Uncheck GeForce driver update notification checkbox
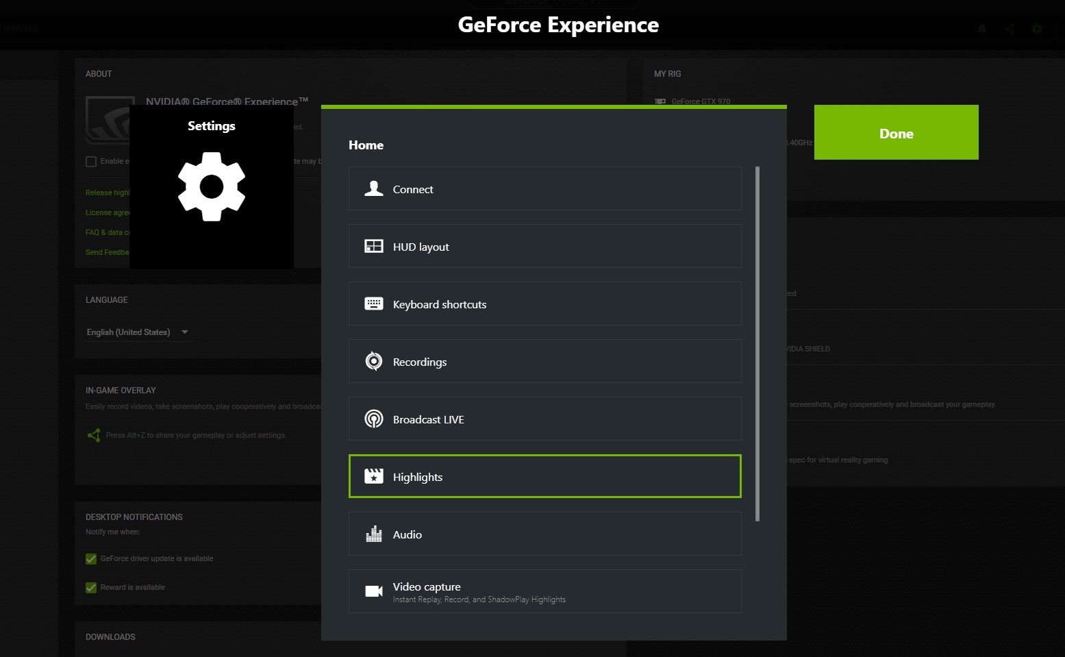The height and width of the screenshot is (657, 1065). [x=91, y=559]
